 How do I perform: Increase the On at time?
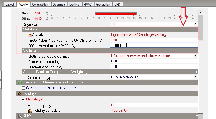coord(47,12)
